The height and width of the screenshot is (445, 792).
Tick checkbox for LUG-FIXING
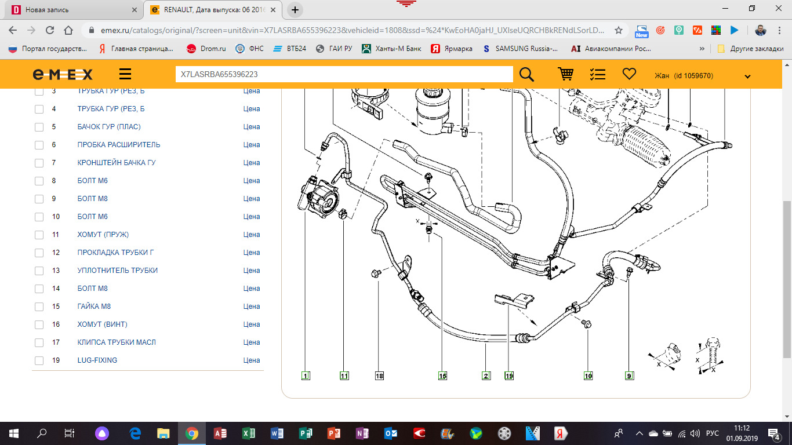[39, 360]
